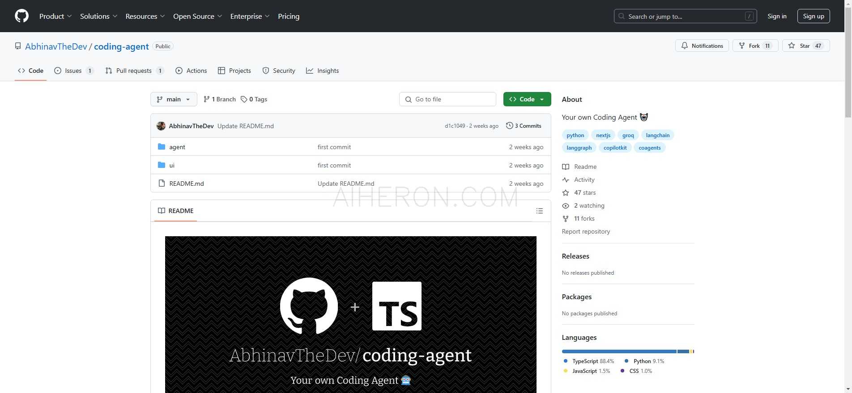
Task: Click the star icon in the Star button
Action: 792,46
